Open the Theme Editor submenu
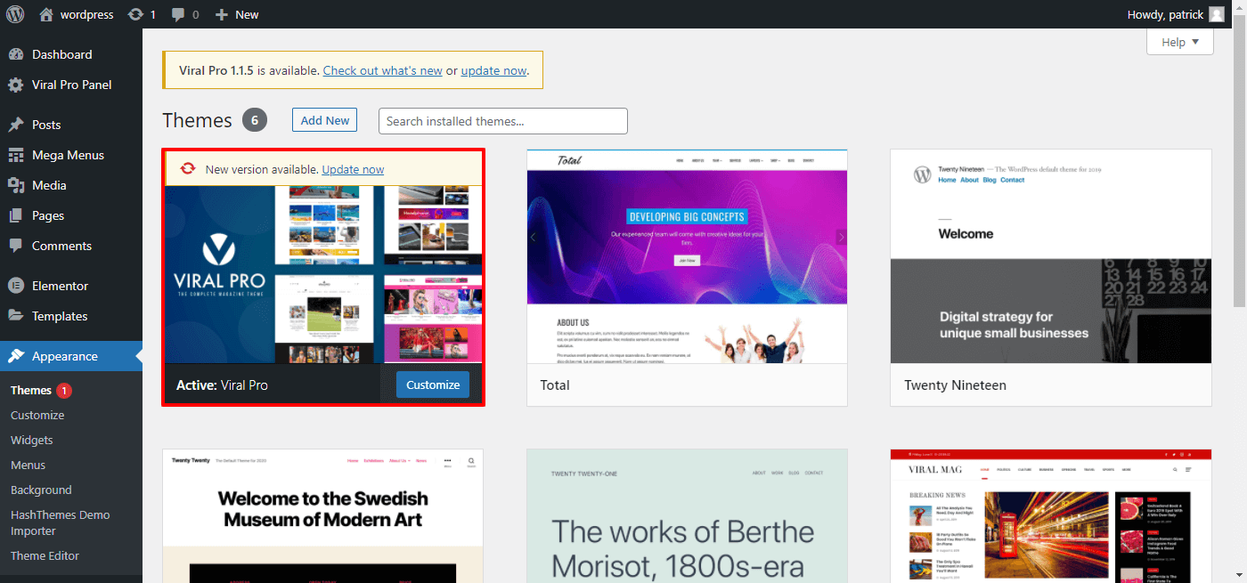Screen dimensions: 1247x583 point(45,555)
